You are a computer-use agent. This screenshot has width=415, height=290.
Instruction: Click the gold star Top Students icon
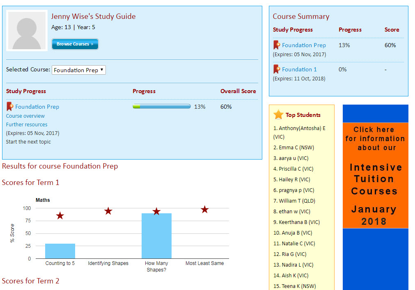click(278, 115)
